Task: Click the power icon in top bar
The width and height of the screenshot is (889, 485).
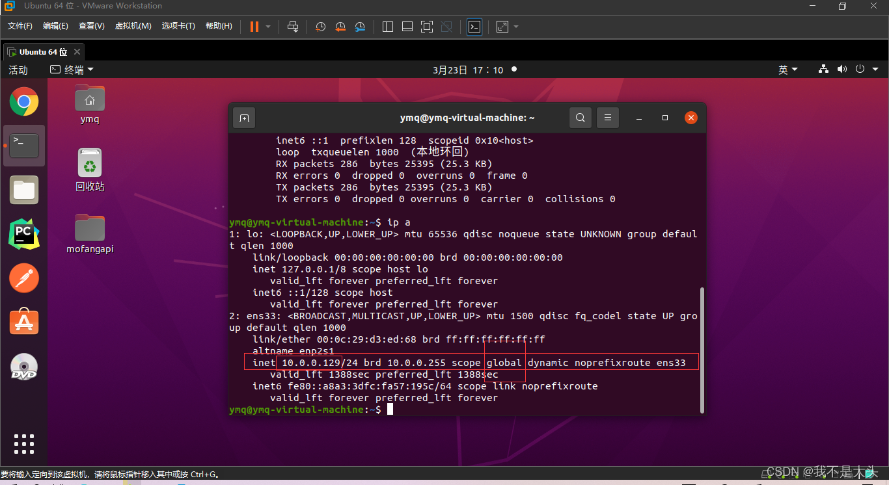Action: pyautogui.click(x=860, y=70)
